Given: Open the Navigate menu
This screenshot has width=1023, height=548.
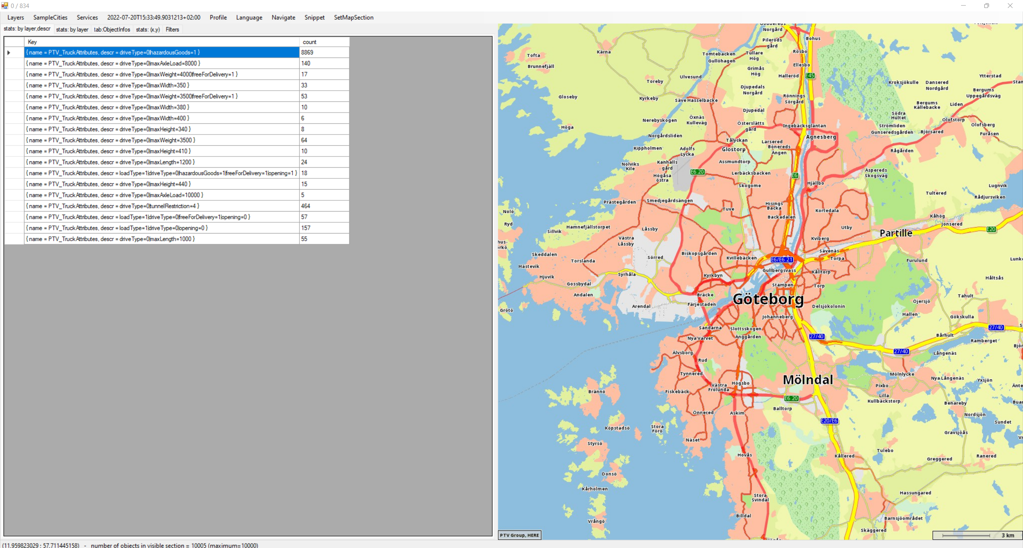Looking at the screenshot, I should click(283, 18).
